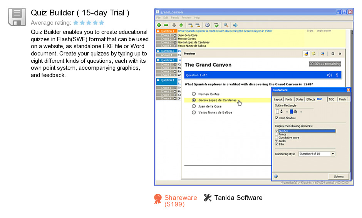Open the fill bucket color dropdown arrow

(301, 112)
